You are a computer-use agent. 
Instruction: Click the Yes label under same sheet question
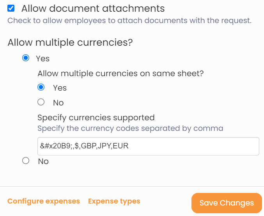coord(60,88)
